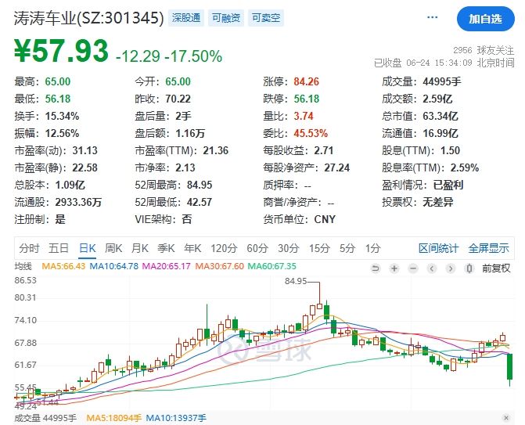This screenshot has width=525, height=425.
Task: Open the 区间统计 range statistics link
Action: [438, 248]
